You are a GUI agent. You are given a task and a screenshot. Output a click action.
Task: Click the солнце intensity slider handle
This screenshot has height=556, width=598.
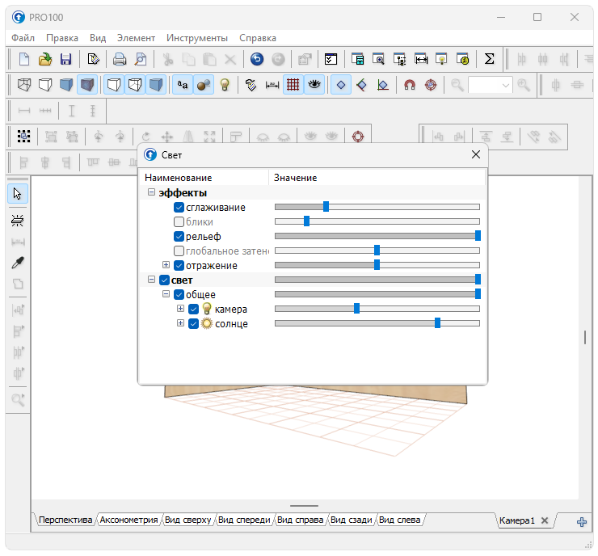coord(437,323)
